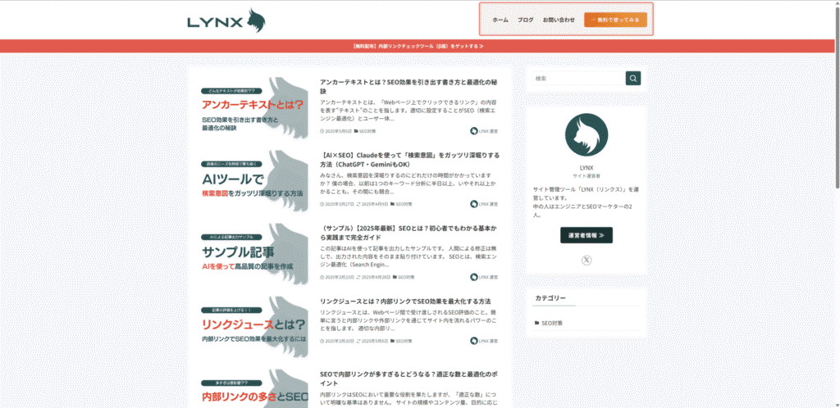Open the お問い合わせ menu item

point(559,20)
